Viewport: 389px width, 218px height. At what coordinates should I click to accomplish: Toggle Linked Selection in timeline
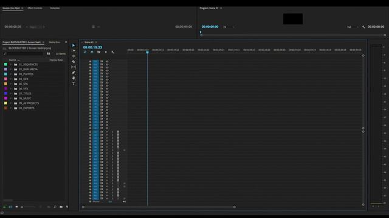98,52
